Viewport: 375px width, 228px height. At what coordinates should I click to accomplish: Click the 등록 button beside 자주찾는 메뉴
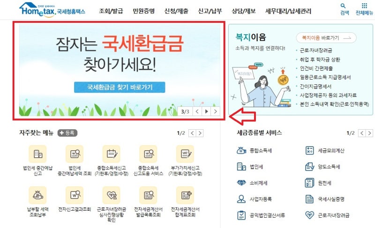point(67,133)
